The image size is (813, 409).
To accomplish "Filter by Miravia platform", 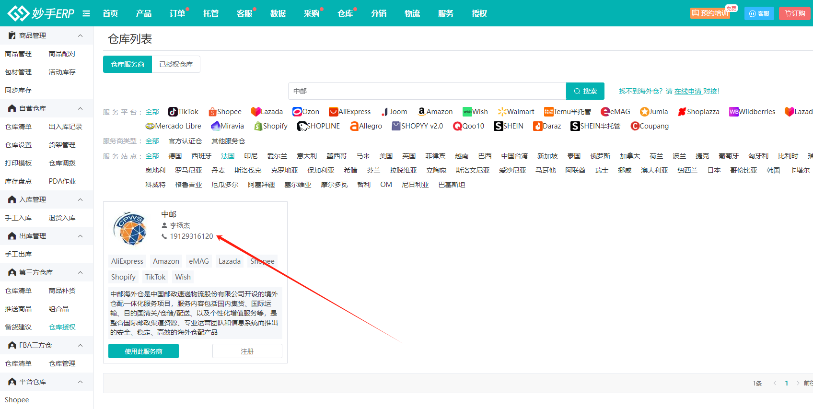I will point(227,126).
